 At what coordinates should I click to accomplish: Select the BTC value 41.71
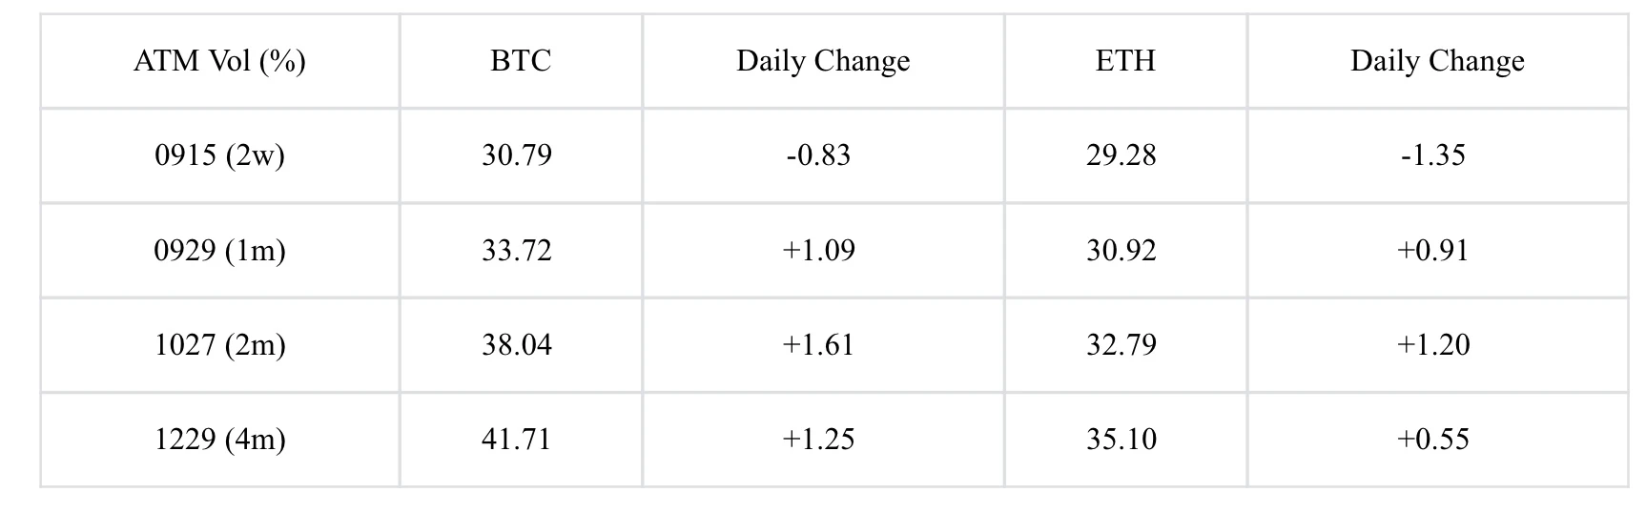tap(516, 439)
